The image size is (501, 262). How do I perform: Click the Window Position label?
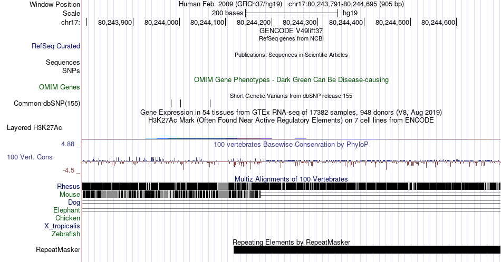point(55,4)
